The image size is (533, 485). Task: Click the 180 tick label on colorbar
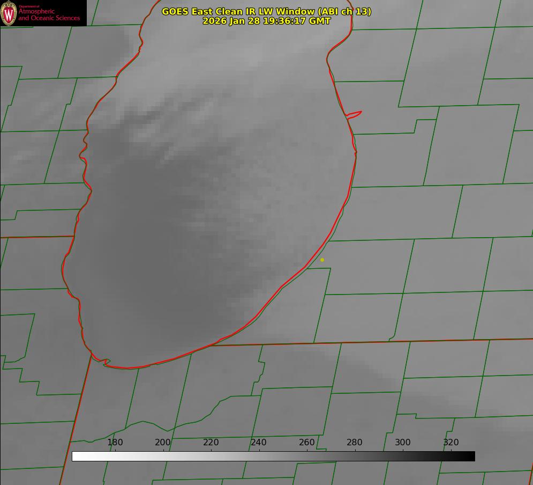click(x=115, y=442)
